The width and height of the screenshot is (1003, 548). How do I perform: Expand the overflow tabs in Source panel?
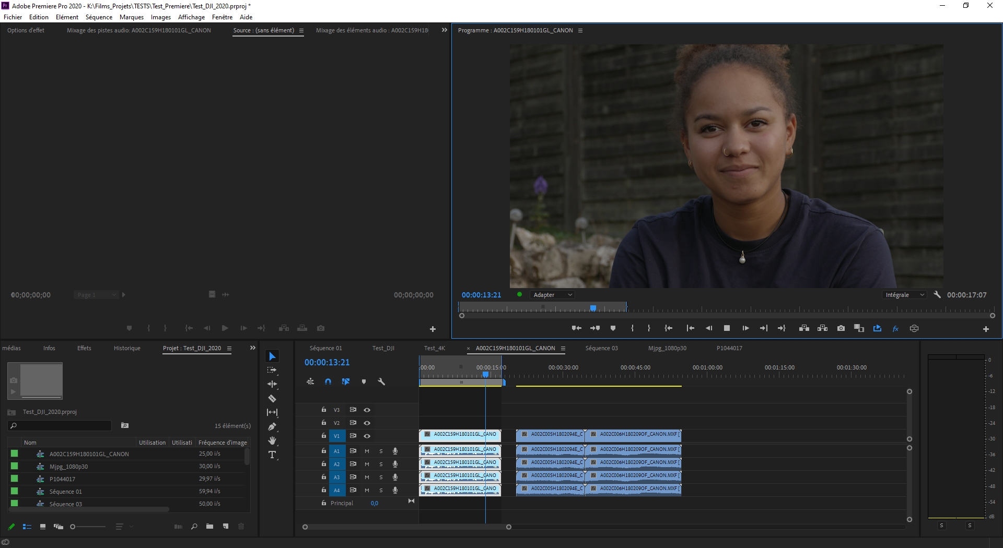445,30
